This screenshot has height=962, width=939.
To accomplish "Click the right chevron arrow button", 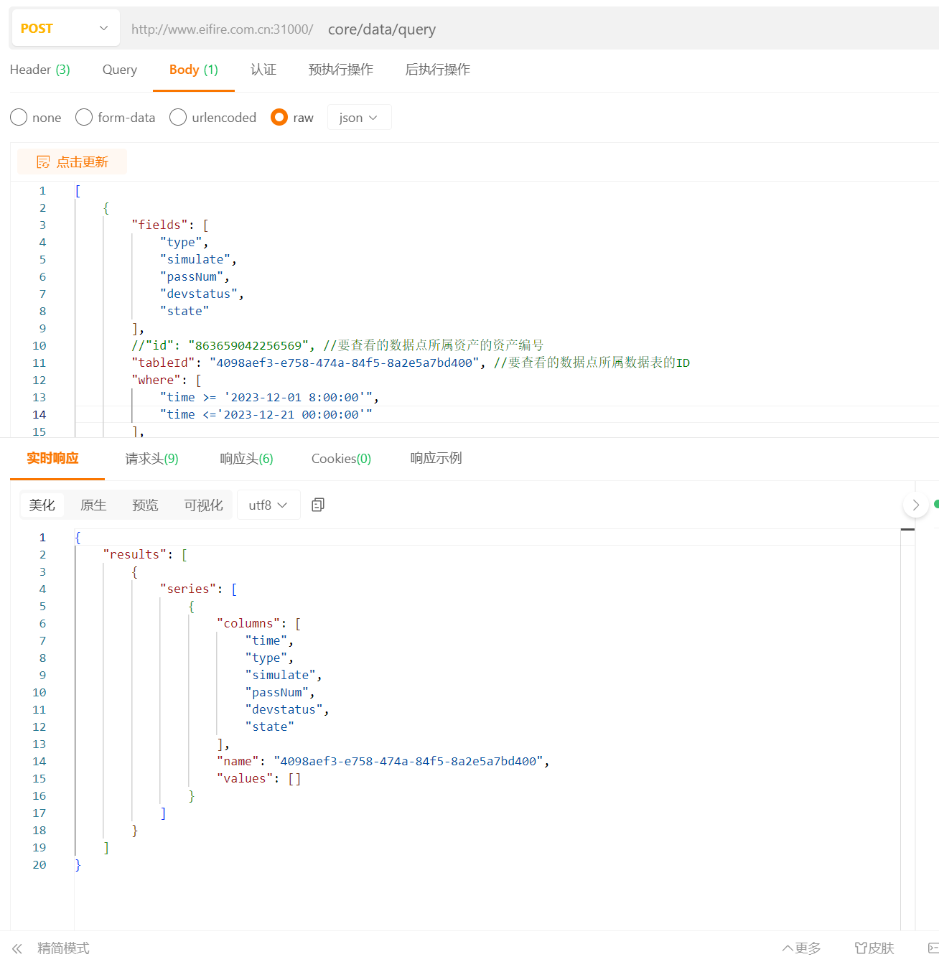I will point(915,505).
